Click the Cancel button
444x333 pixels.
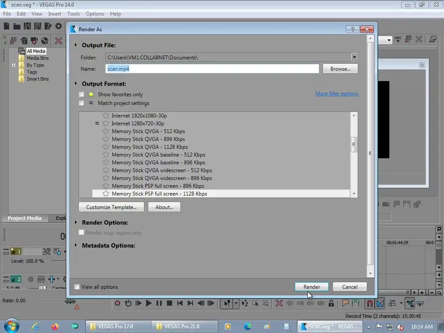point(350,287)
